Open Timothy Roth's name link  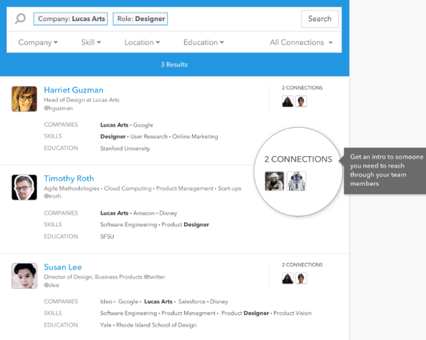(x=69, y=179)
